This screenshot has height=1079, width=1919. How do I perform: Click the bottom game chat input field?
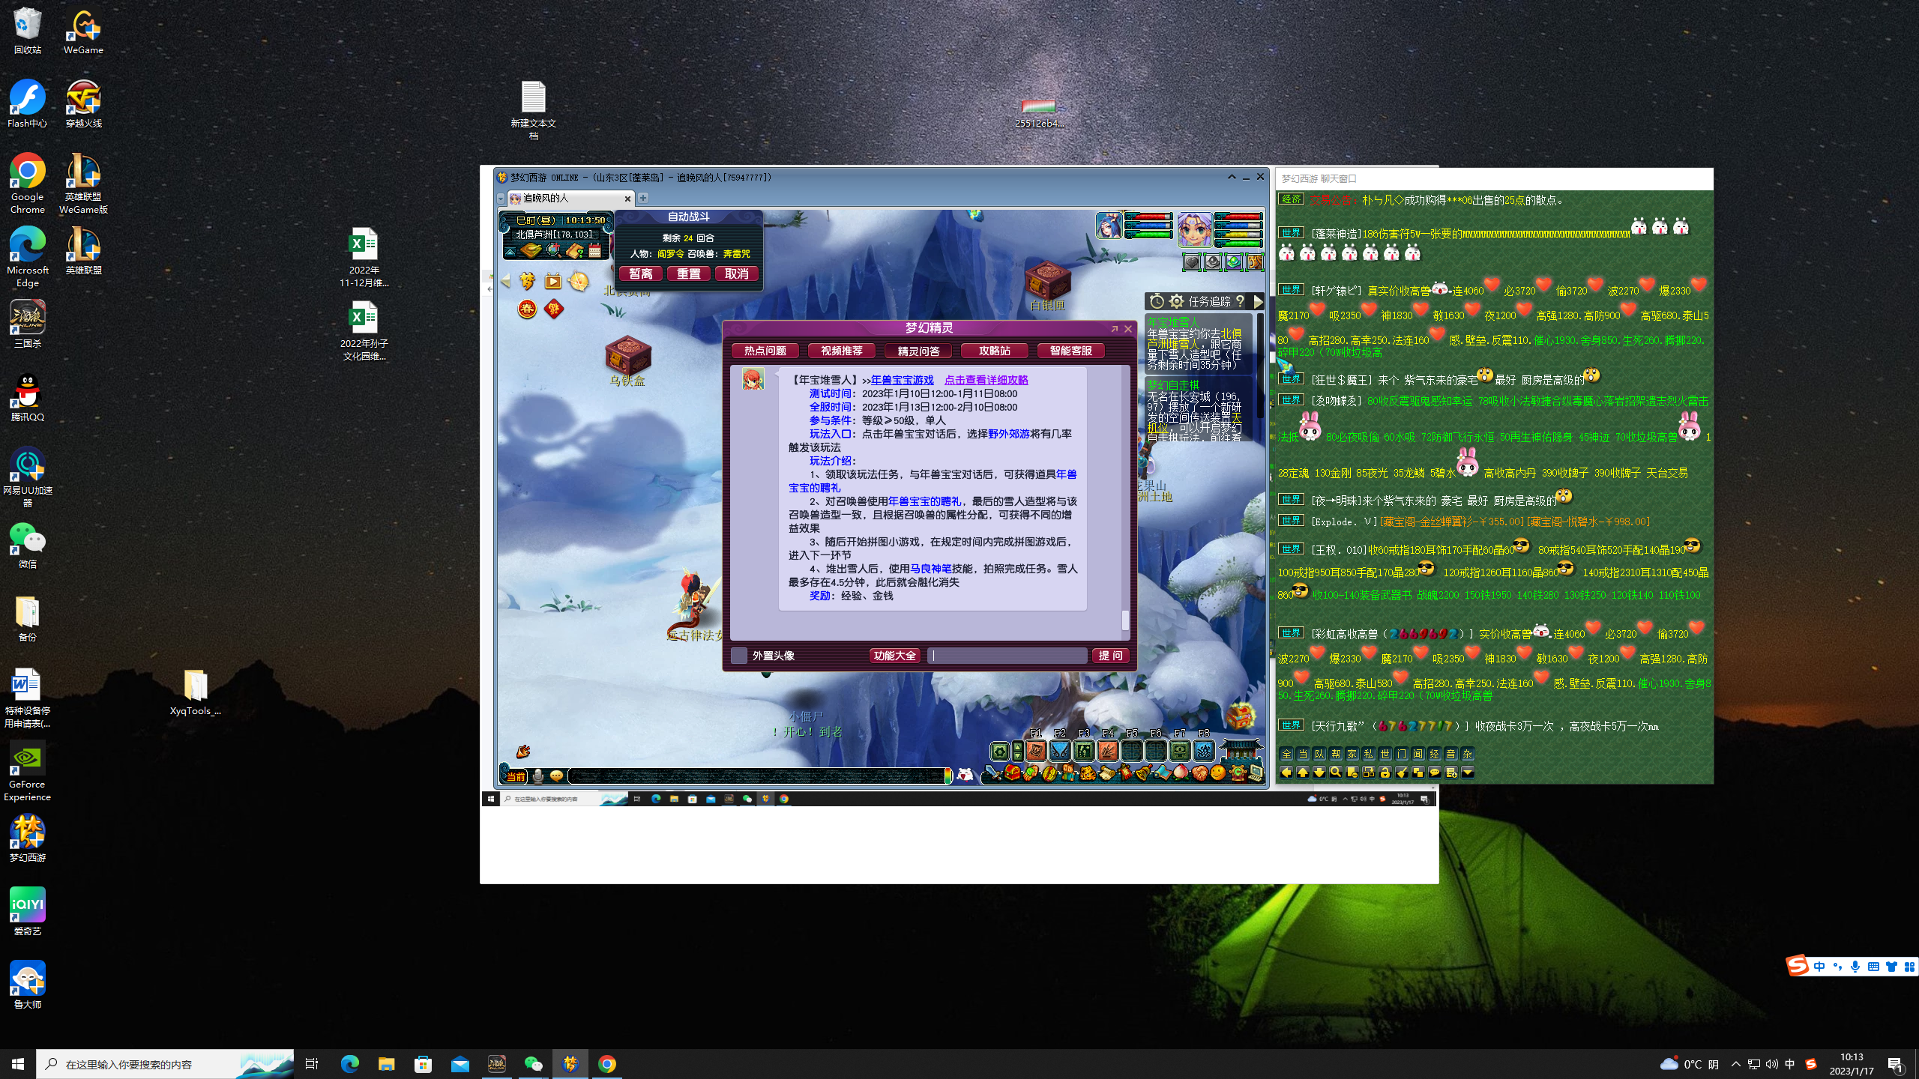(757, 776)
